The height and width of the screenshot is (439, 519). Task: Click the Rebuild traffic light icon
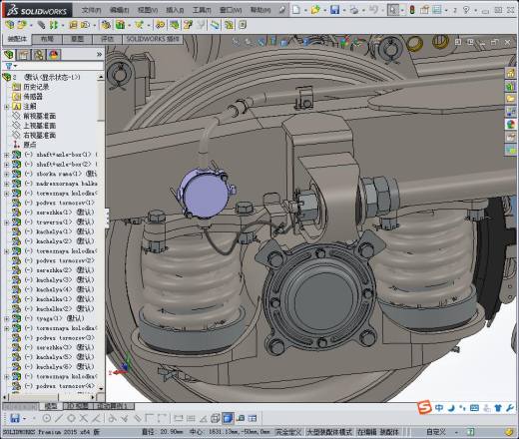412,10
